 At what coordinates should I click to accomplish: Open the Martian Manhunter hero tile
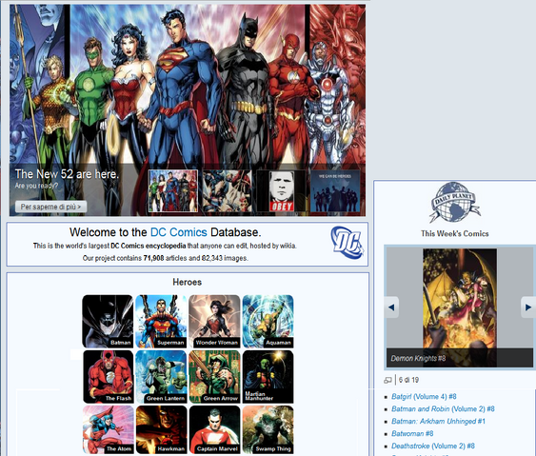tap(268, 377)
